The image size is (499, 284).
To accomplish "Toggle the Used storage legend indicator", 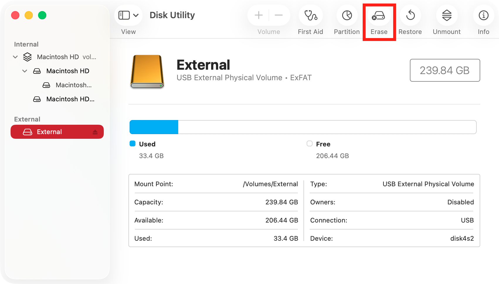I will [x=133, y=143].
